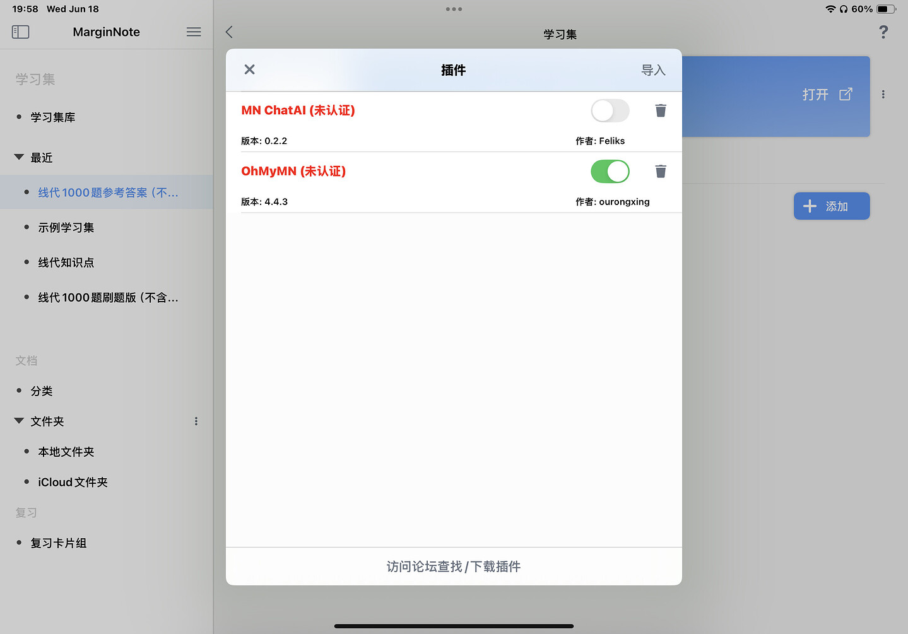
Task: Delete the MN ChatAI plugin
Action: (661, 110)
